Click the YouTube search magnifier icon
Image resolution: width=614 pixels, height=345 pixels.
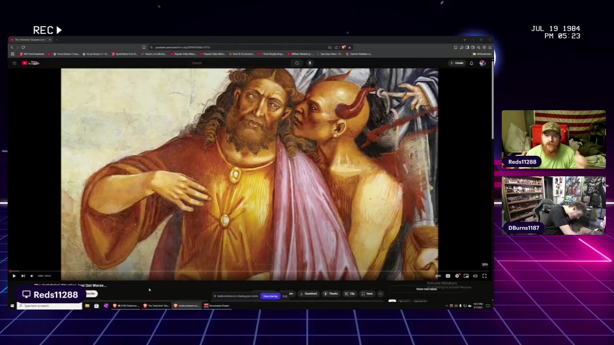point(297,63)
